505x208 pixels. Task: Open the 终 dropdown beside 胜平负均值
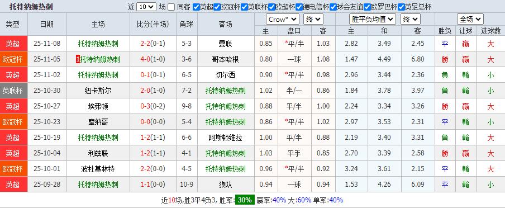coord(410,20)
